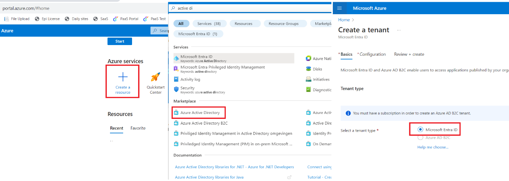
Task: Open the Epi License bookmark
Action: tap(47, 19)
